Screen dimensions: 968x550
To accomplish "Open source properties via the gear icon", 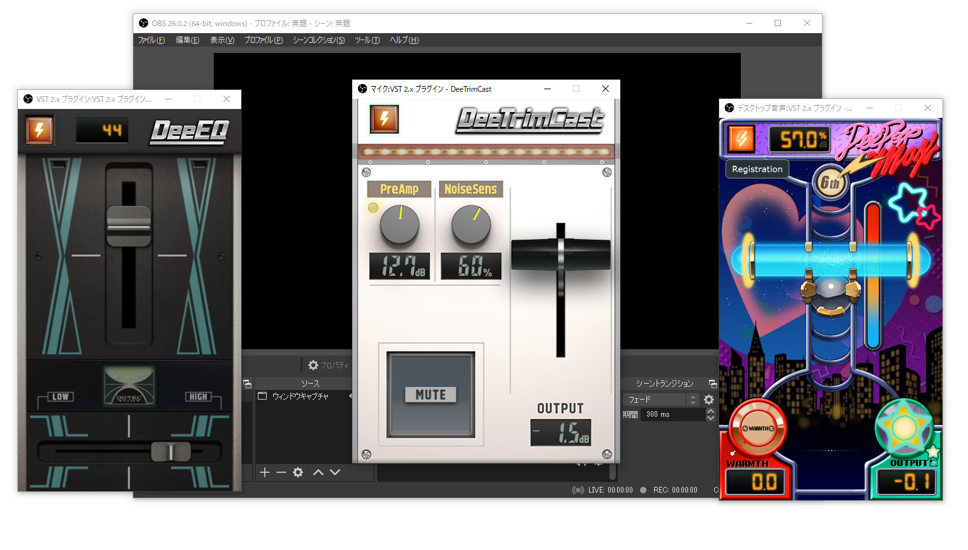I will pyautogui.click(x=298, y=472).
